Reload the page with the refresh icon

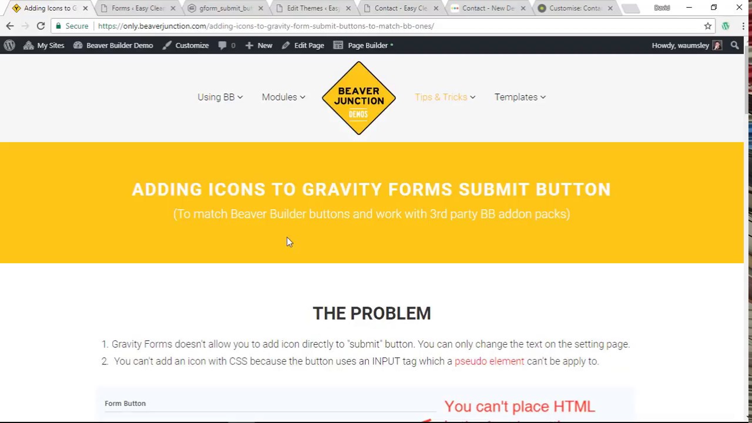(x=41, y=26)
